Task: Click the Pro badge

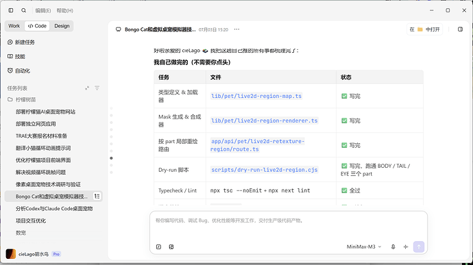Action: pos(56,254)
